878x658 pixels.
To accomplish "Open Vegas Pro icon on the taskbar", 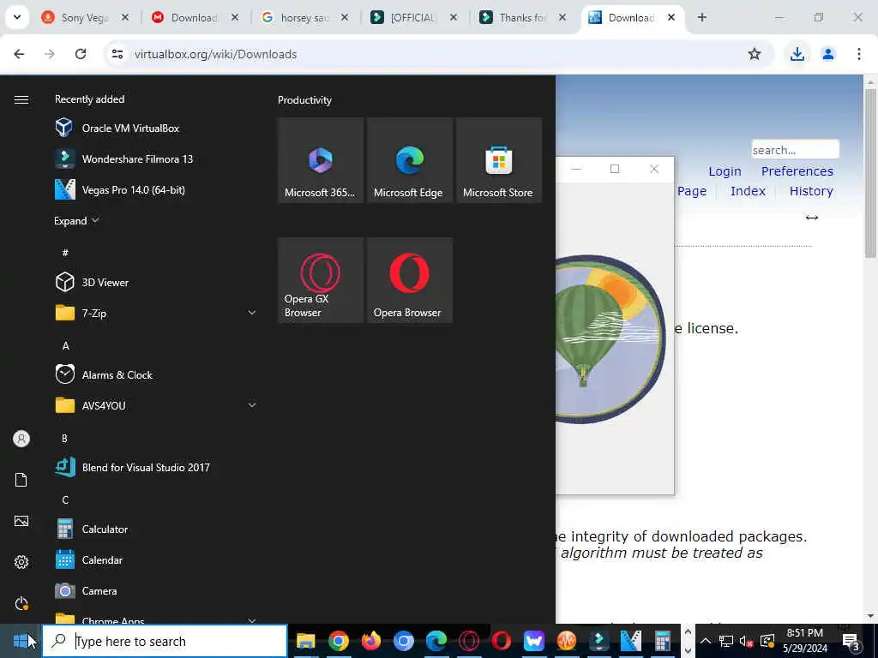I will (631, 641).
